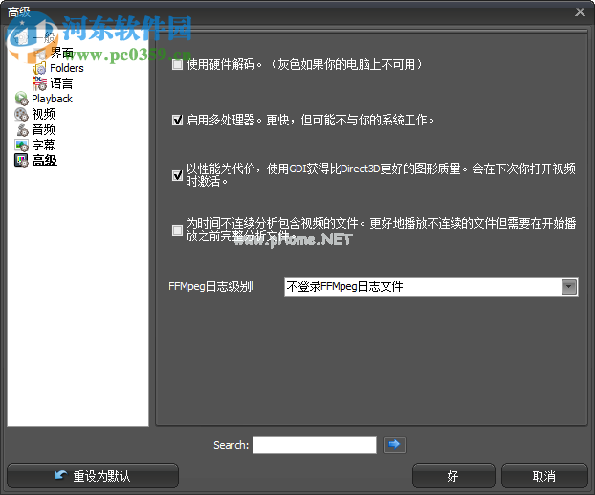This screenshot has width=595, height=495.
Task: Click the 字幕 category icon
Action: [x=22, y=146]
